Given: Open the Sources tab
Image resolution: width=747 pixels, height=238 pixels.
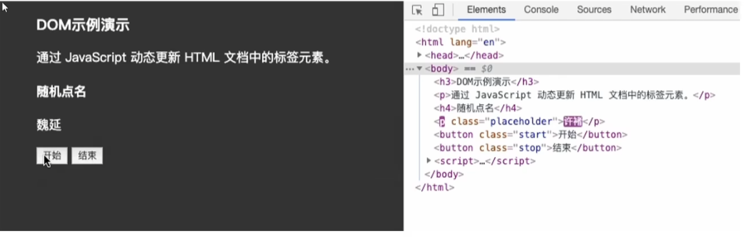Looking at the screenshot, I should (594, 10).
